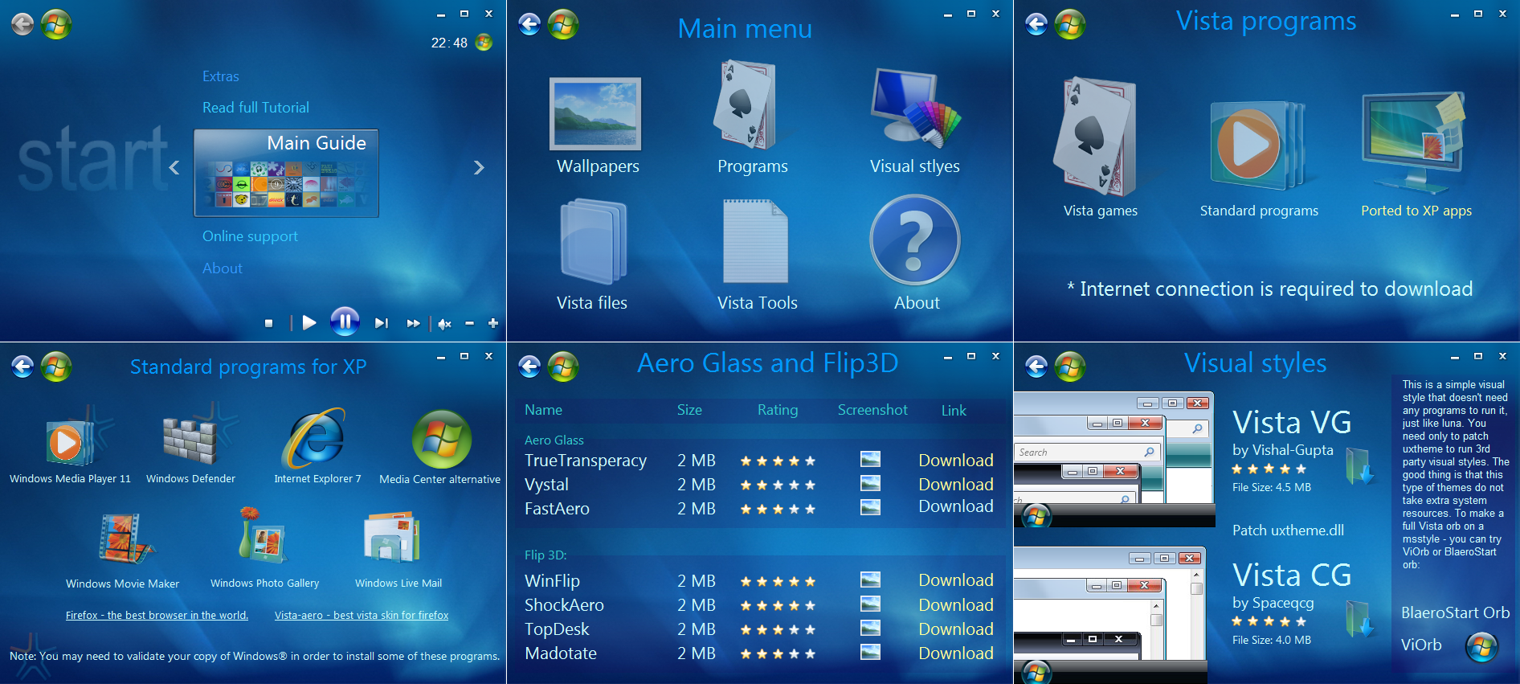Select Windows Photo Gallery icon

point(264,535)
